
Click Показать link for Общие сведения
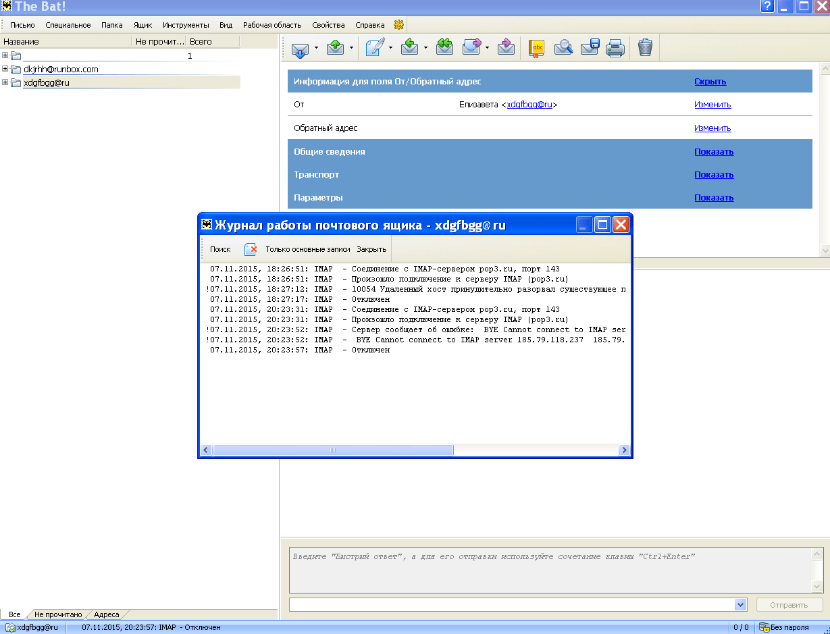pos(714,152)
